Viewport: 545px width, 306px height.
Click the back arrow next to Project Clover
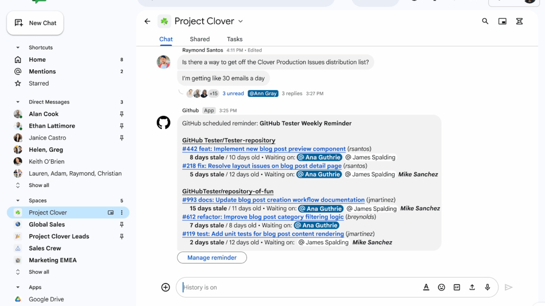(147, 21)
